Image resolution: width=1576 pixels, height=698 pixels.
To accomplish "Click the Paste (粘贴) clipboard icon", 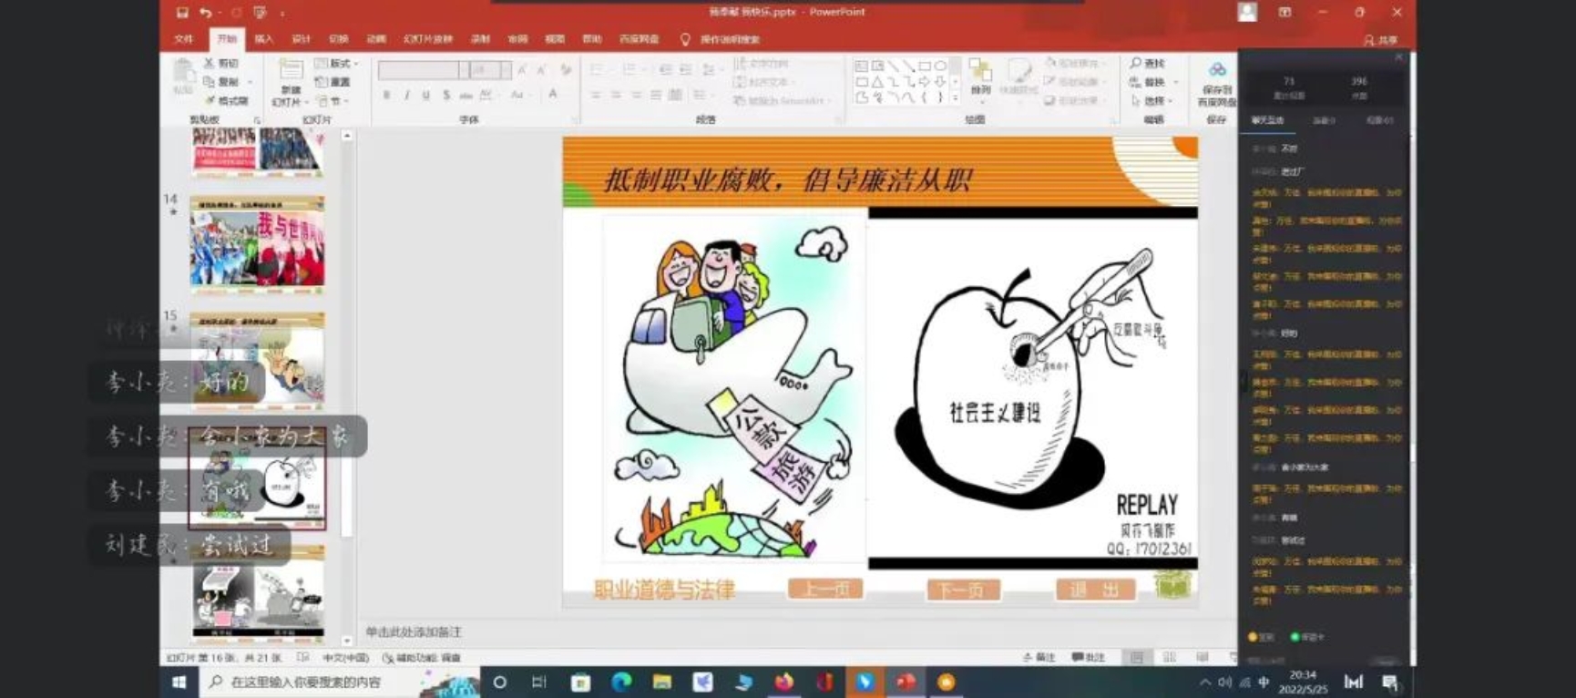I will click(183, 71).
